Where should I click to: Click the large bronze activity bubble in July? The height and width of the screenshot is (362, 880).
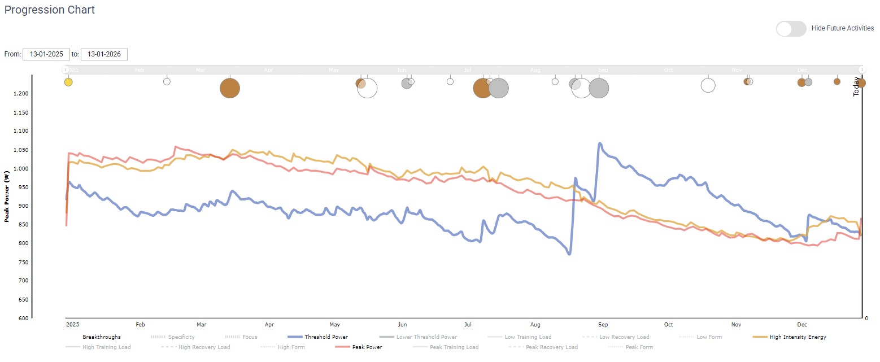coord(482,88)
